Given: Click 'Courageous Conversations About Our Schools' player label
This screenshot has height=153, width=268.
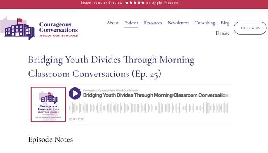Looking at the screenshot, I should click(x=110, y=91).
